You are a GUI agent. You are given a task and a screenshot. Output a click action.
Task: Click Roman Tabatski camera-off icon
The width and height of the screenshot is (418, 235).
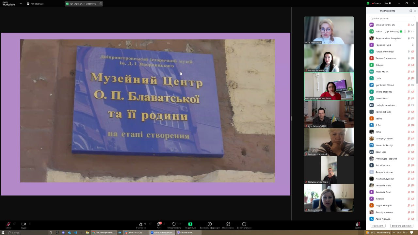click(413, 112)
